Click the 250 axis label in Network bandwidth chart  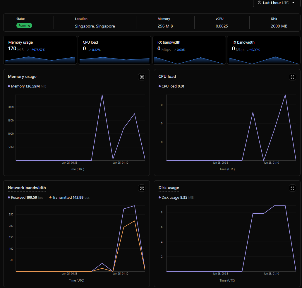(x=11, y=215)
